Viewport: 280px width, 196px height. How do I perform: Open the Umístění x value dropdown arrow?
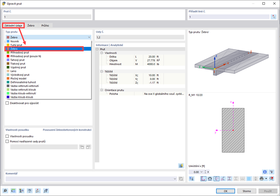point(202,172)
